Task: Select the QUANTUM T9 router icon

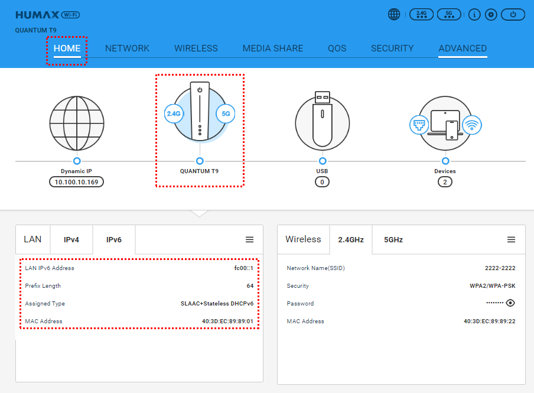Action: [200, 112]
